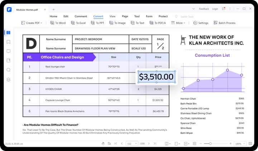Screen dimensions: 258x151
Task: Toggle two-page grid view icon
Action: coord(195,144)
